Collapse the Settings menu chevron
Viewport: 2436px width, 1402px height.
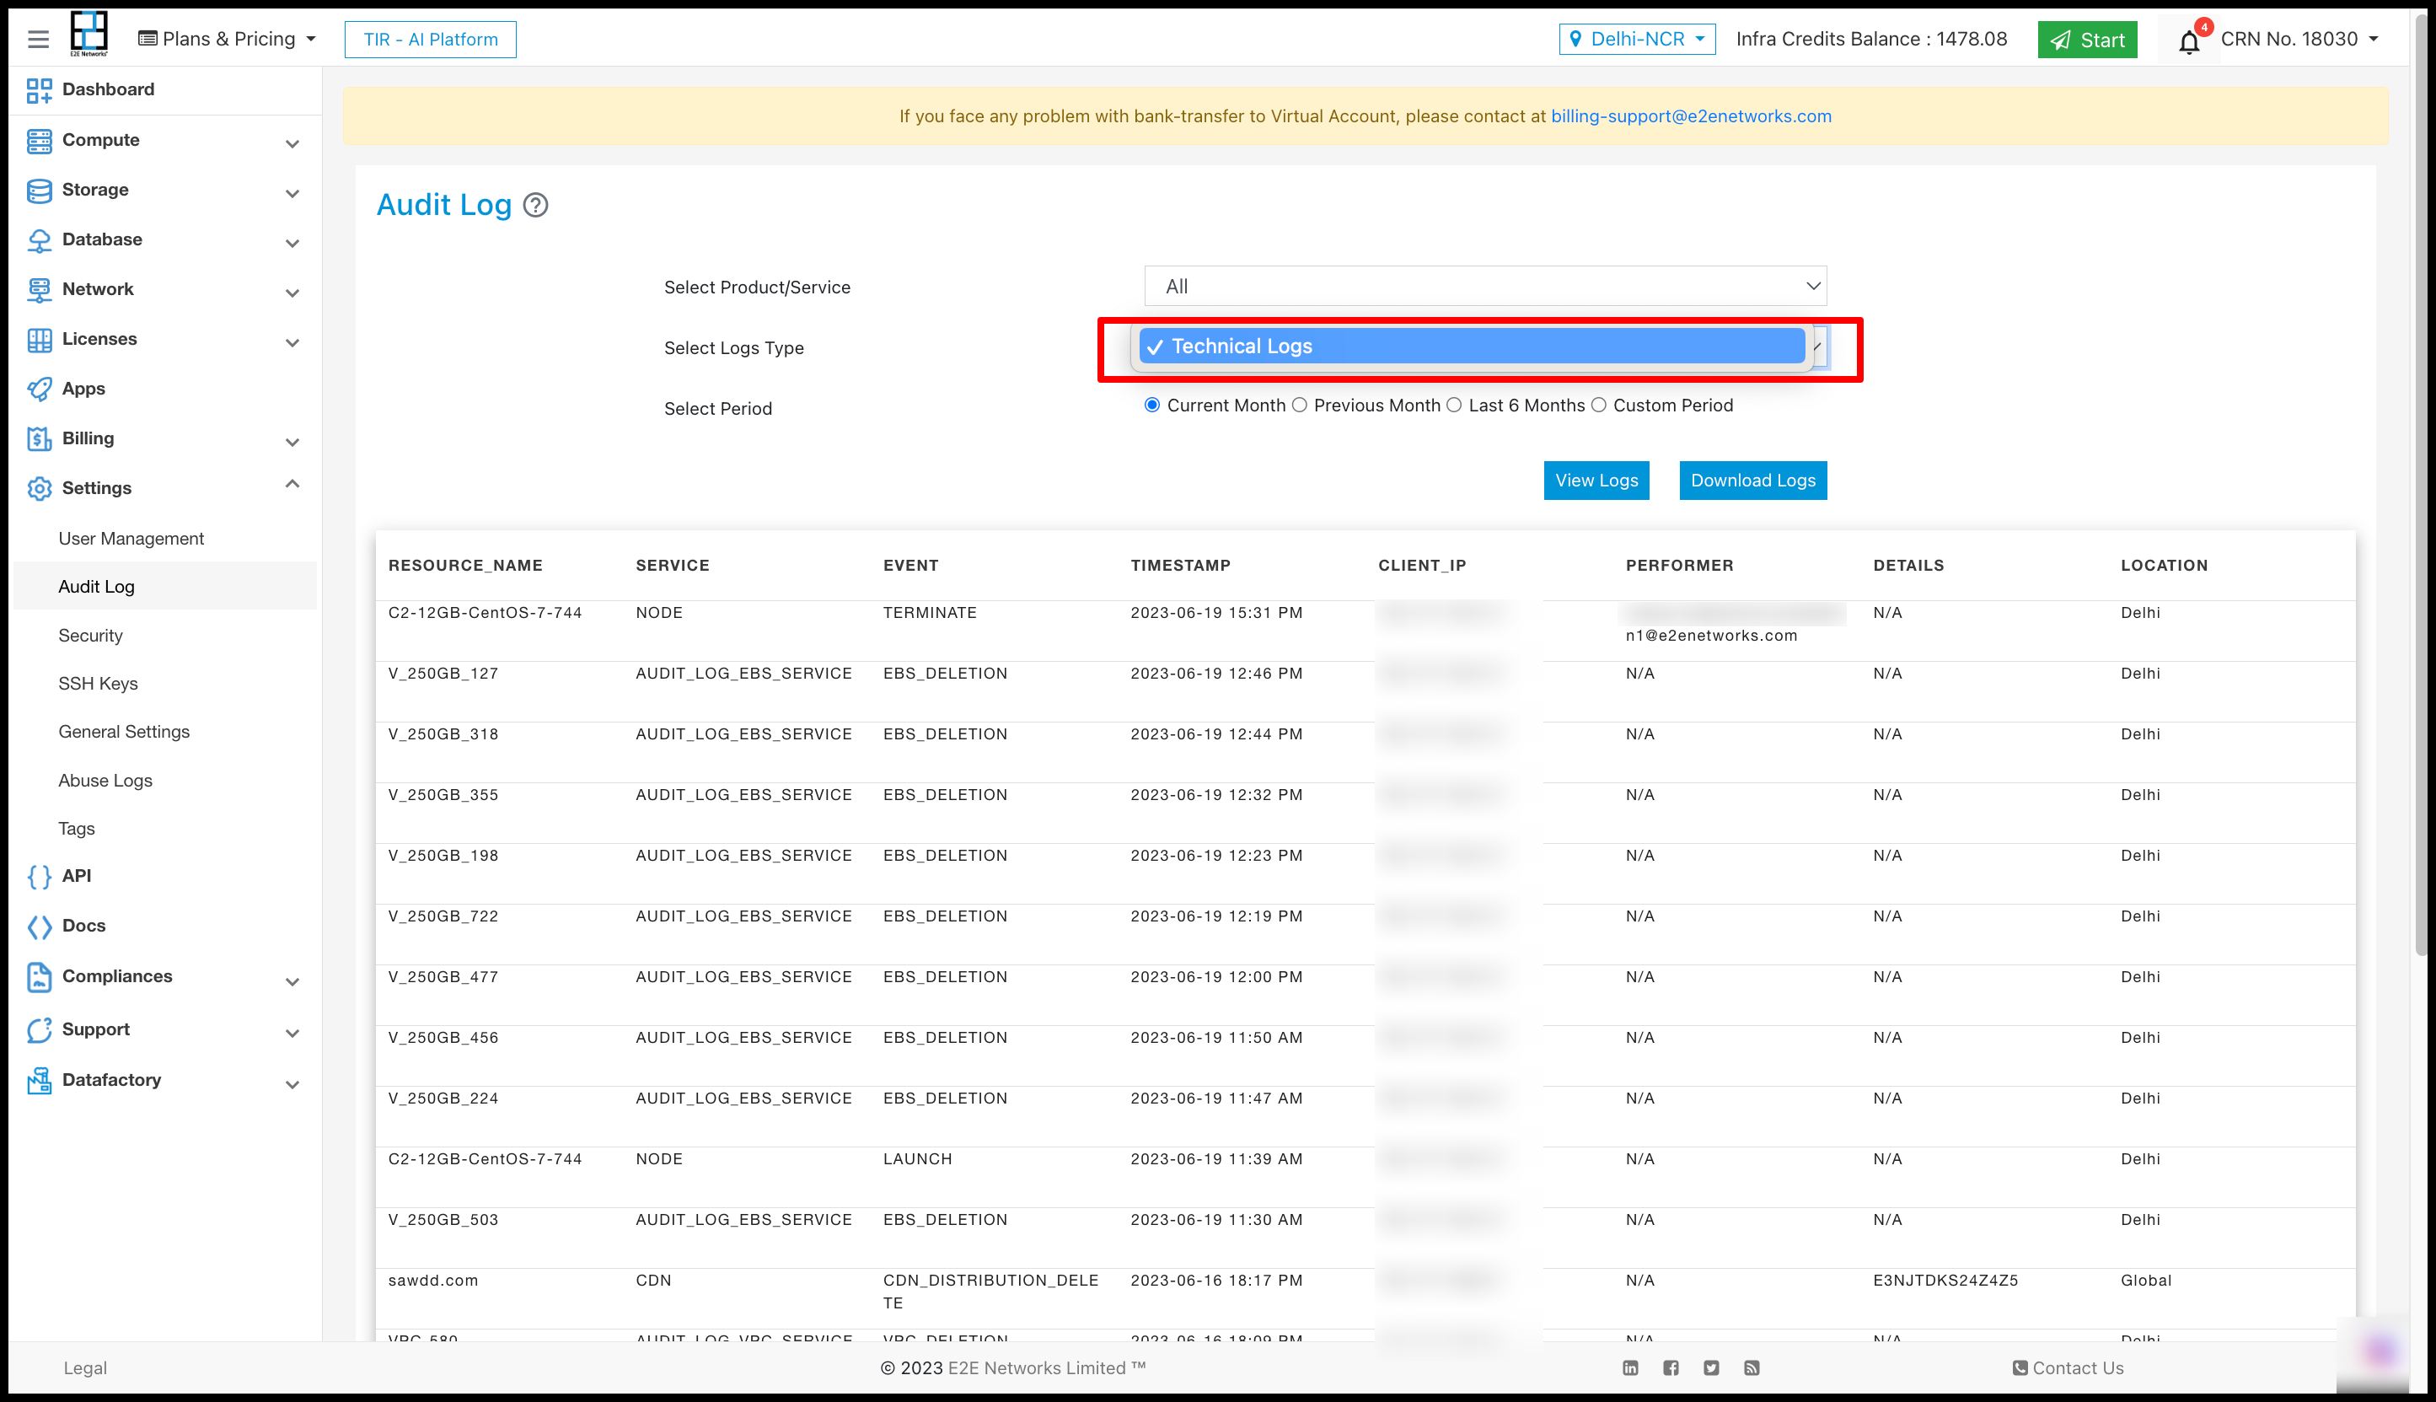click(292, 485)
